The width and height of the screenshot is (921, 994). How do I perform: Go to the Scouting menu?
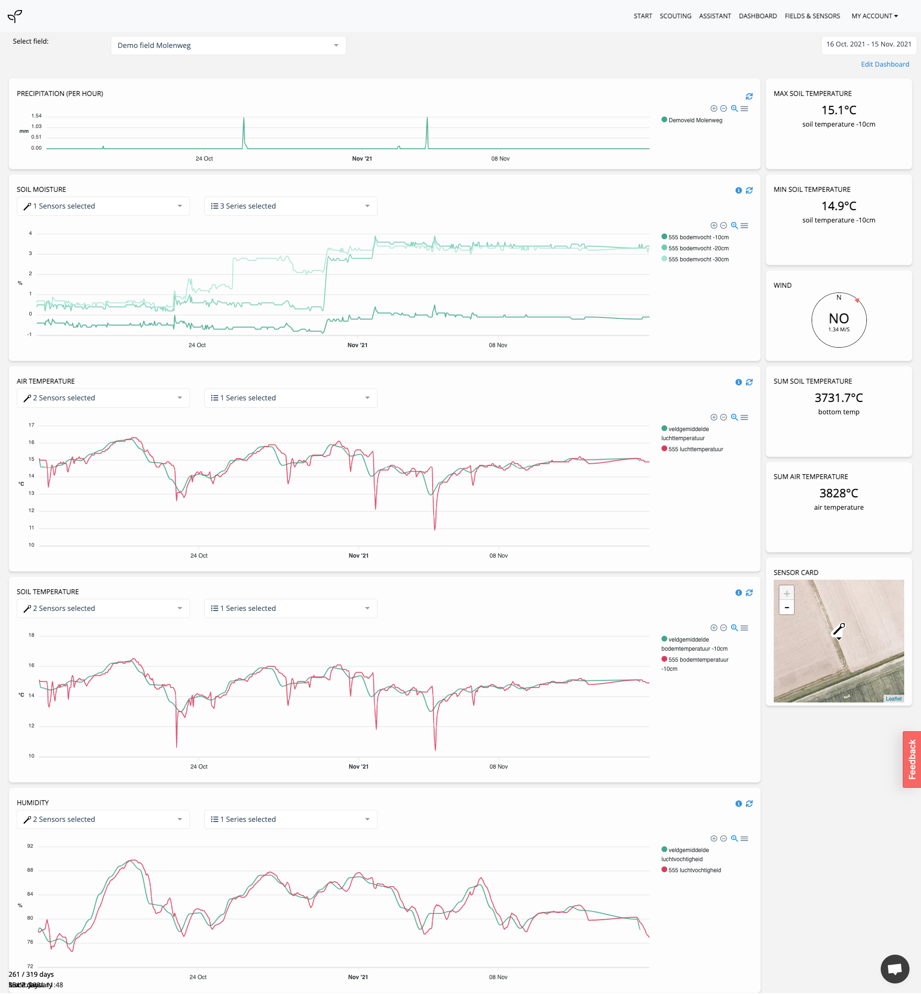tap(675, 16)
